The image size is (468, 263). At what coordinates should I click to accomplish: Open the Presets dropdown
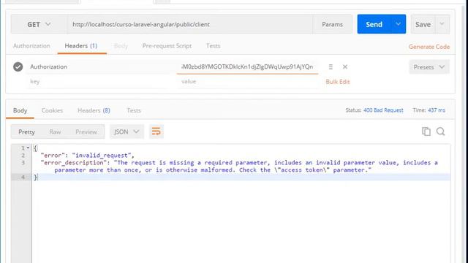coord(429,67)
